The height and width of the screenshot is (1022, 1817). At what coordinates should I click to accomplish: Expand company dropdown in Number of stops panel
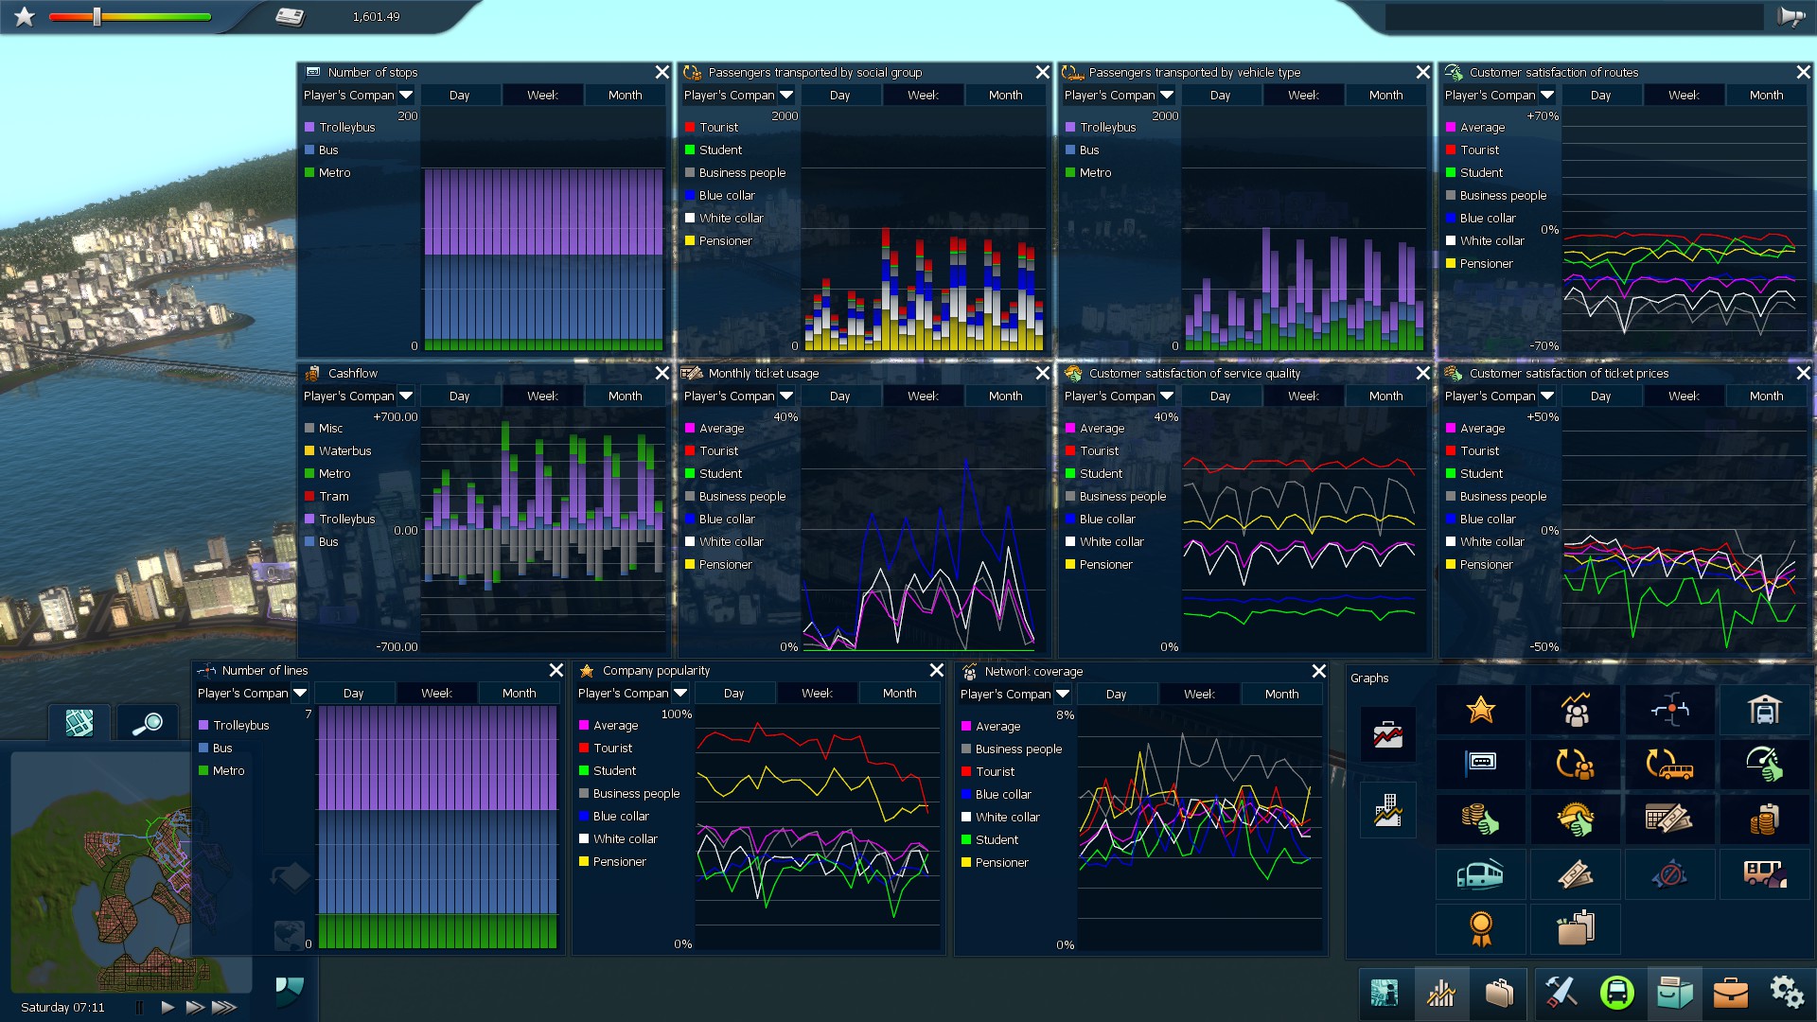pyautogui.click(x=406, y=95)
